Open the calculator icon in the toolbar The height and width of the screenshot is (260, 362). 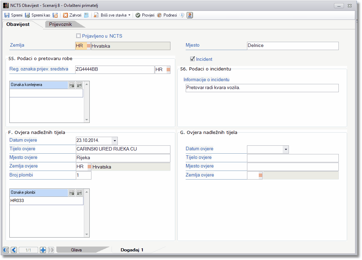click(x=86, y=15)
